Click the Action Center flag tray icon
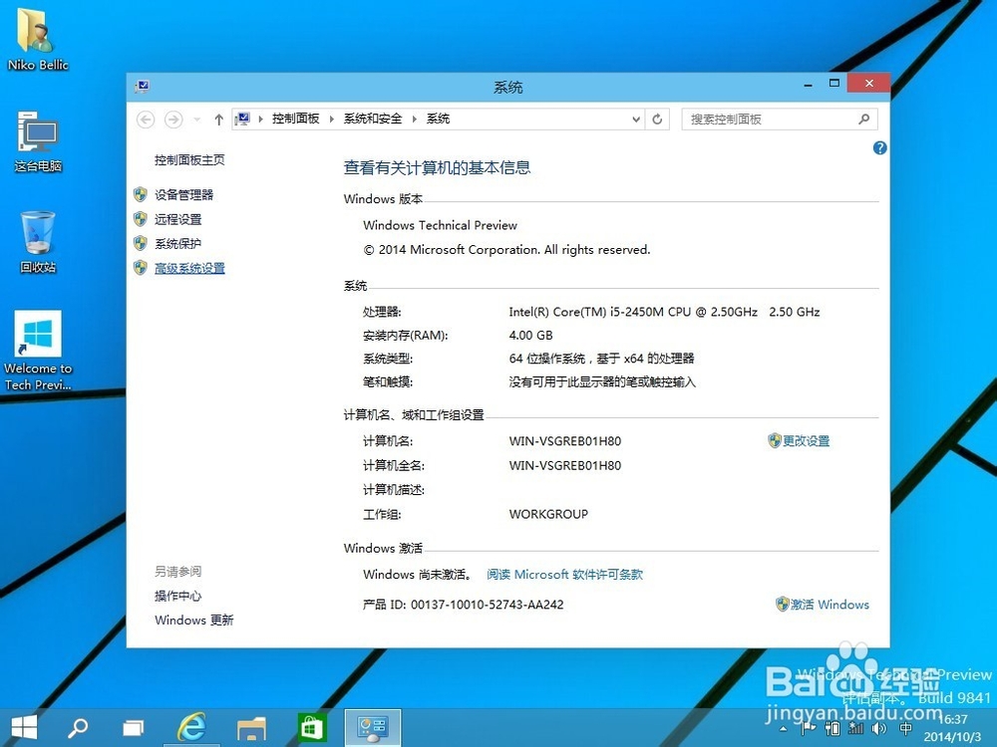The height and width of the screenshot is (747, 997). pos(808,728)
